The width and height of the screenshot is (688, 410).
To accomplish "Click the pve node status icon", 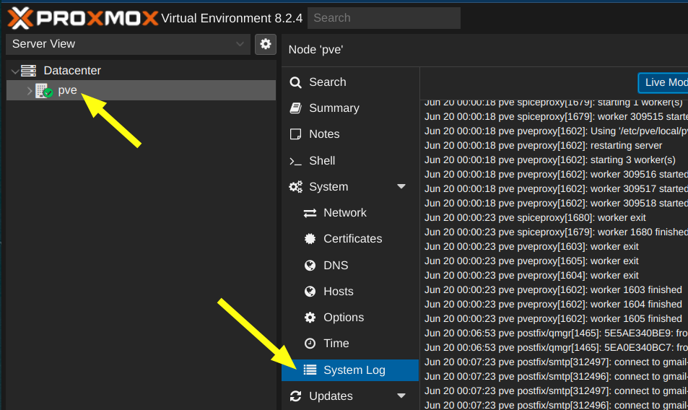I will pyautogui.click(x=44, y=91).
